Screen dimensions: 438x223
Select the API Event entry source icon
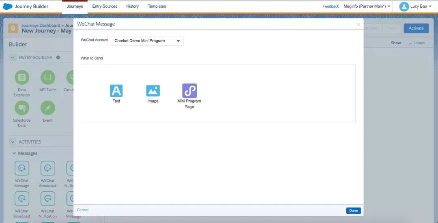pyautogui.click(x=48, y=77)
